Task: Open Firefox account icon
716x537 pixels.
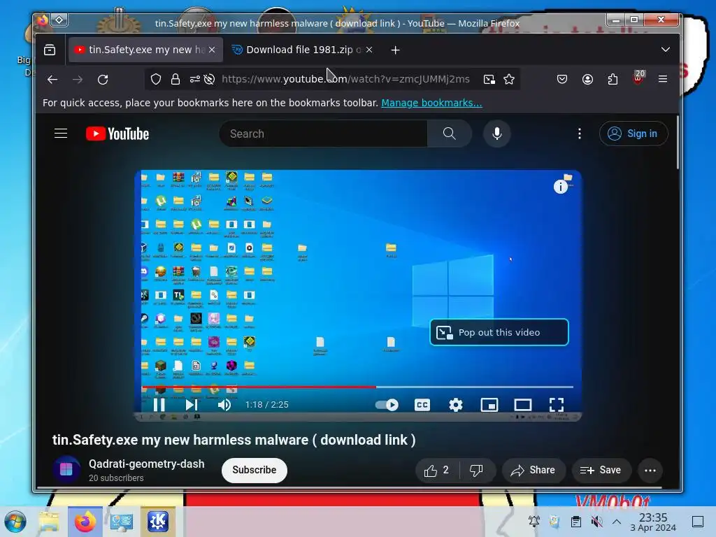Action: (587, 80)
